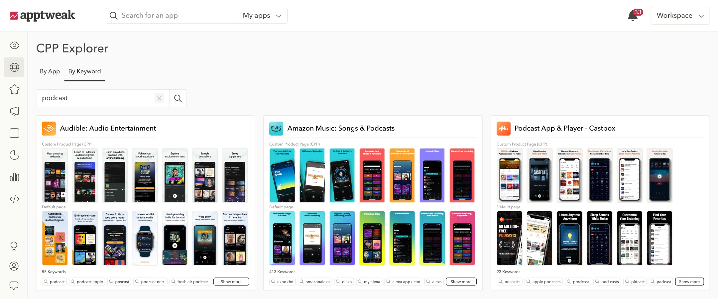This screenshot has height=299, width=718.
Task: Click the poscasts keyword chip
Action: [x=510, y=282]
